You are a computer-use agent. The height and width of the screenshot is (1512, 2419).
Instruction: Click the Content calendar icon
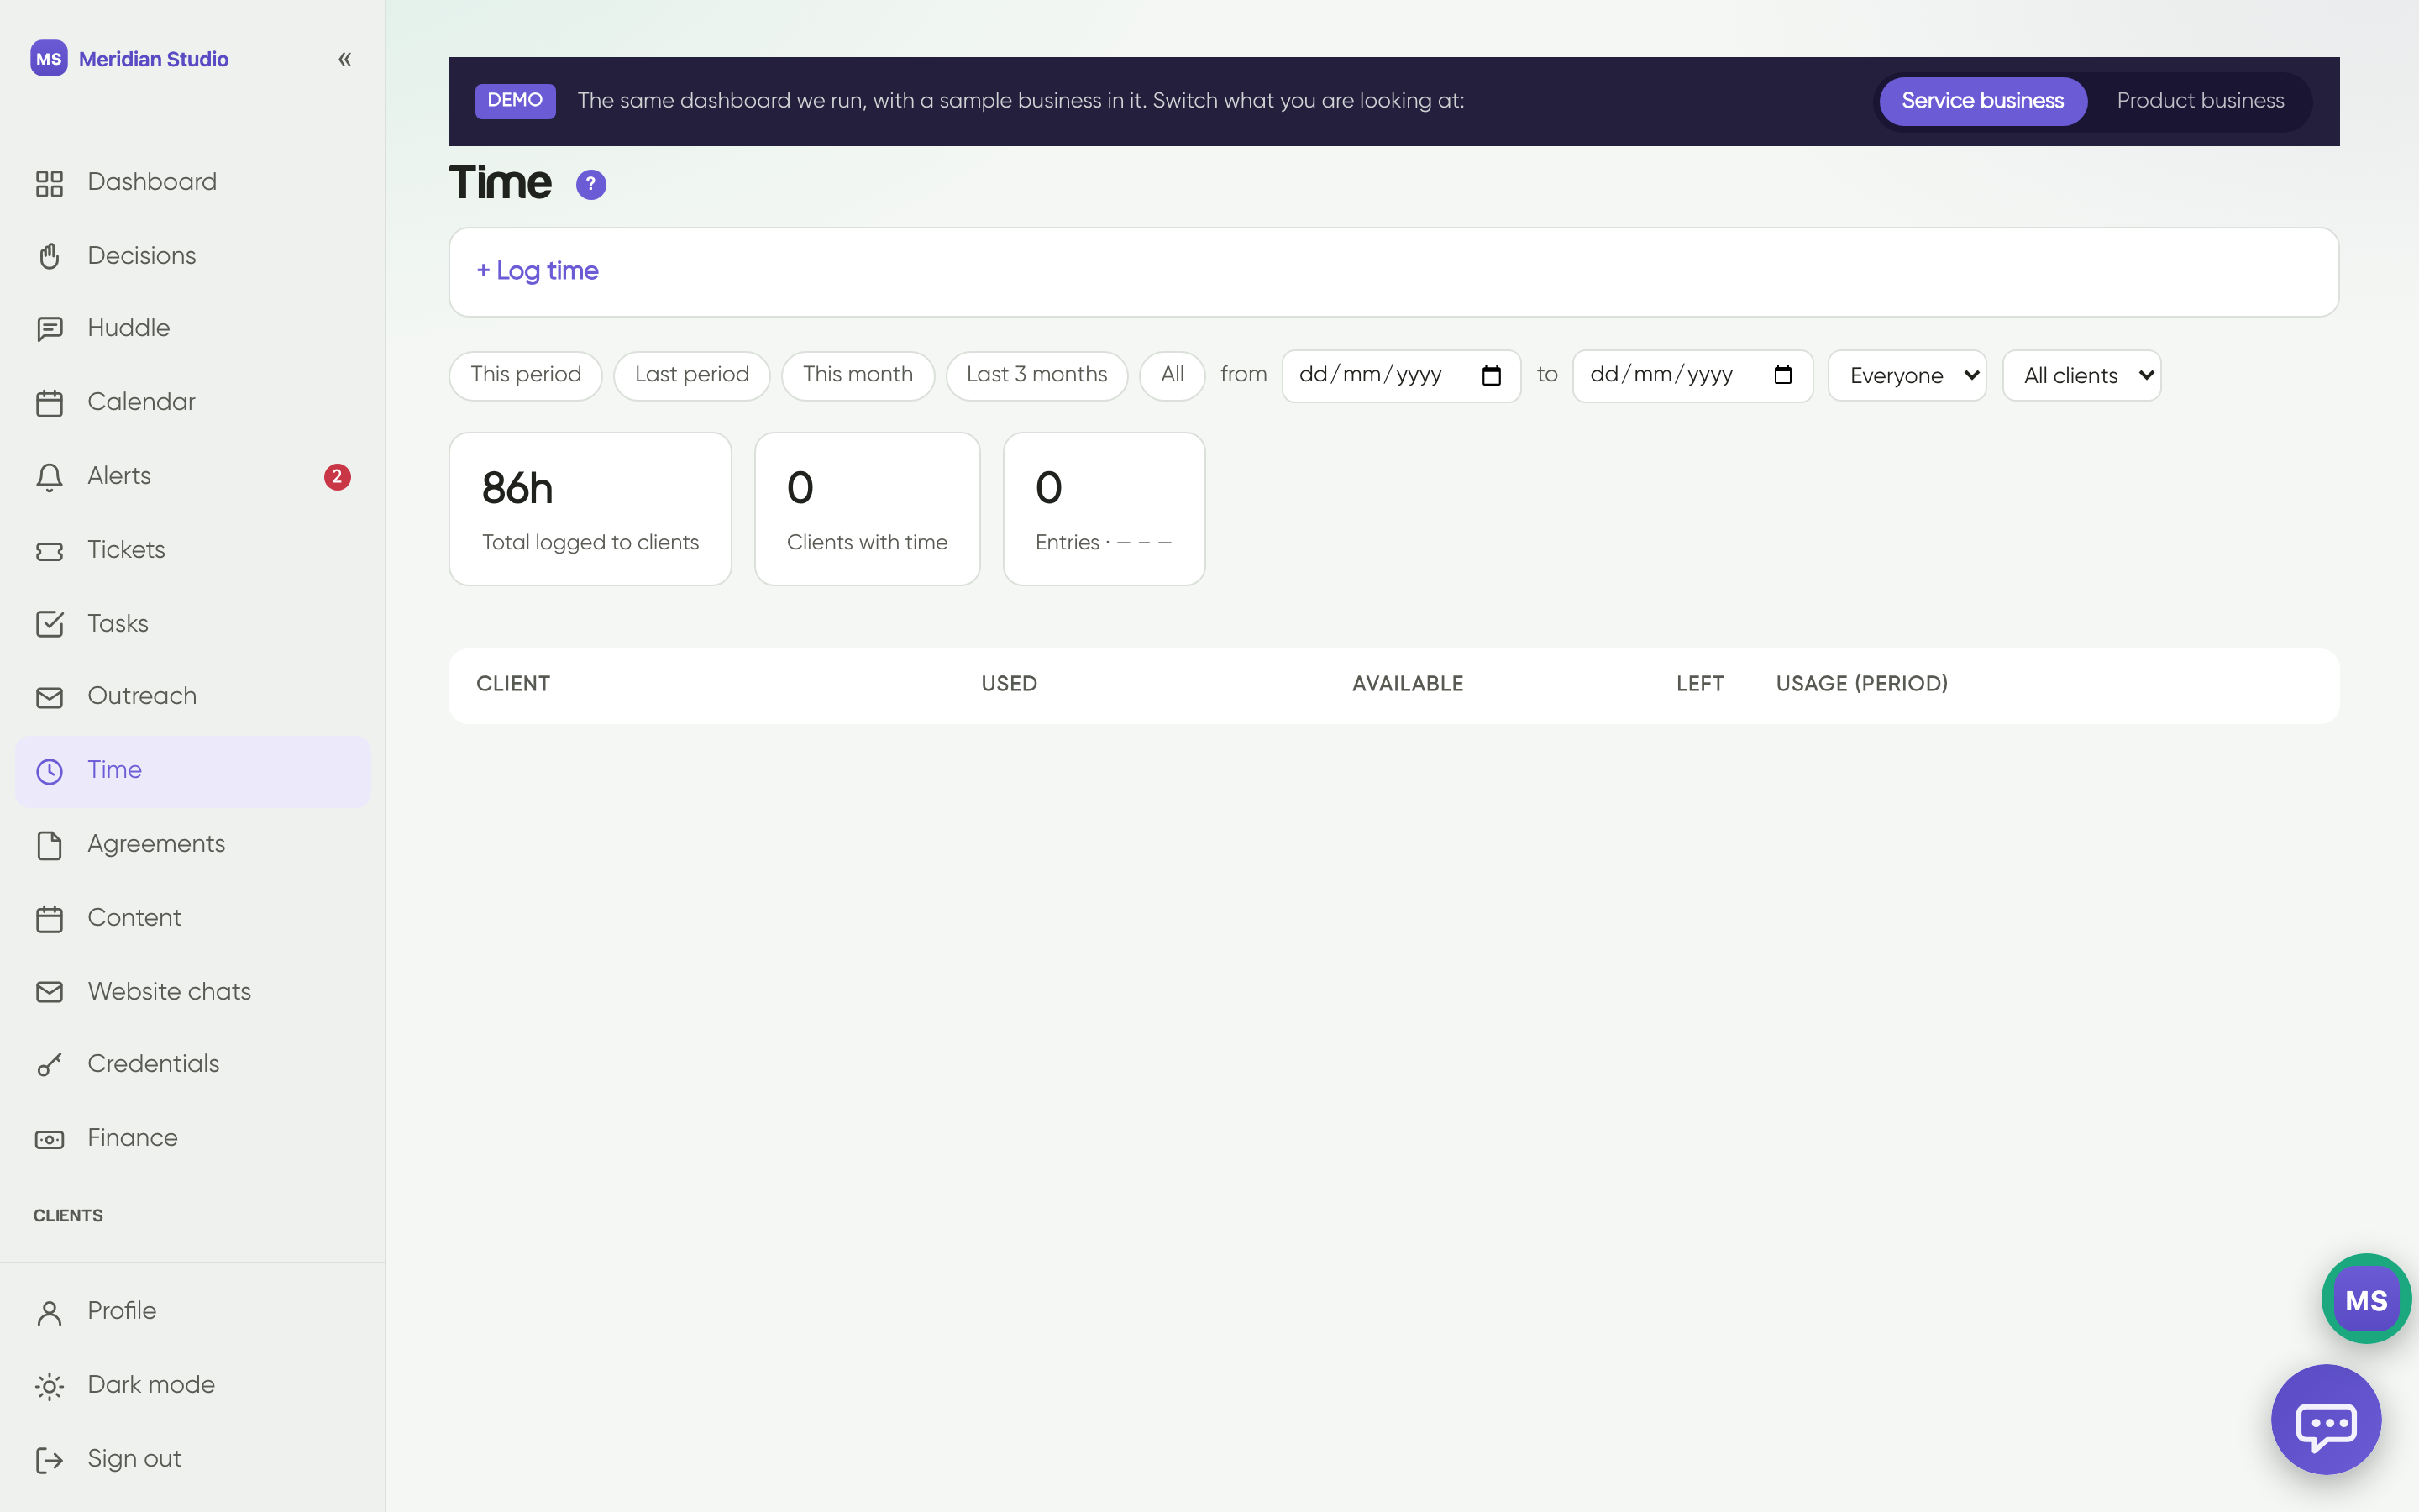pyautogui.click(x=49, y=919)
